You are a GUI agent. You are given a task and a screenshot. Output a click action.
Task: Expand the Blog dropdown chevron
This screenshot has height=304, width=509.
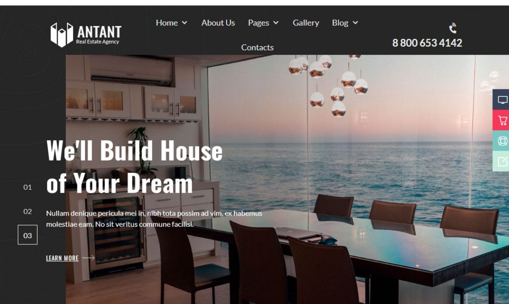click(355, 23)
